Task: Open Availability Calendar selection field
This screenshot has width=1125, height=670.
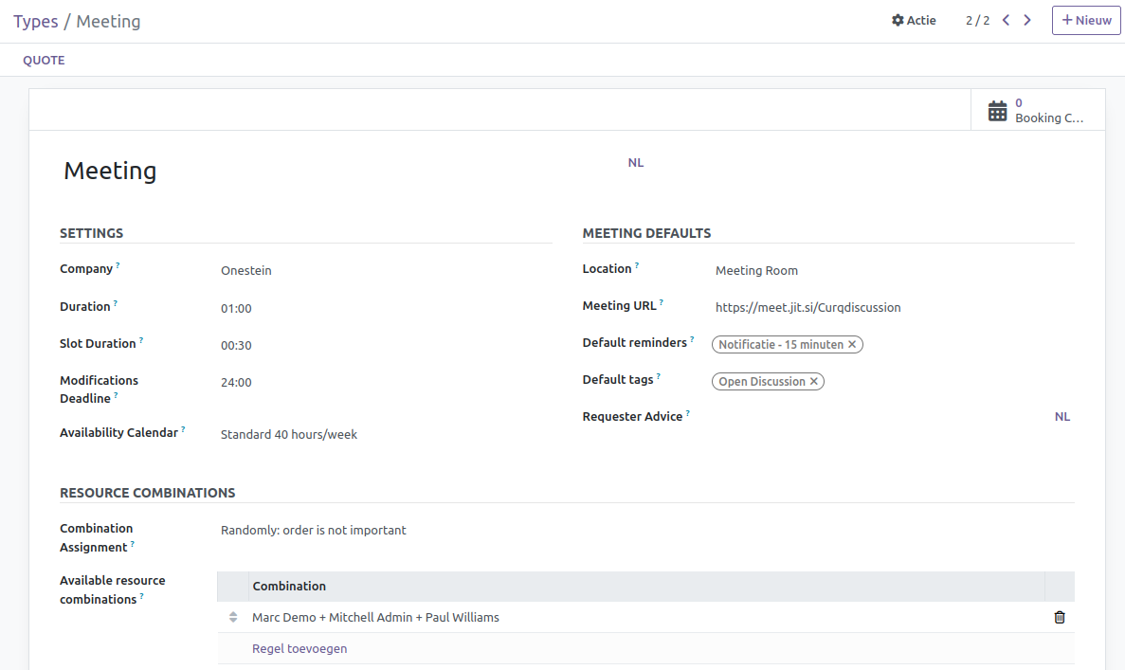Action: coord(379,435)
